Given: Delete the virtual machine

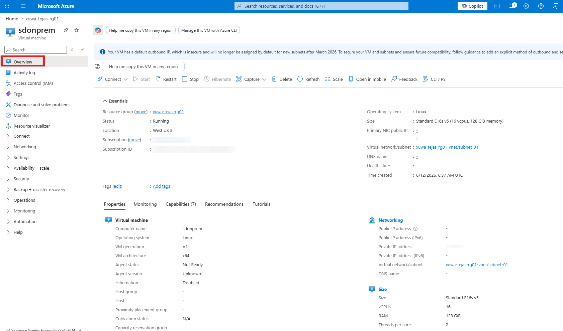Looking at the screenshot, I should [x=282, y=79].
